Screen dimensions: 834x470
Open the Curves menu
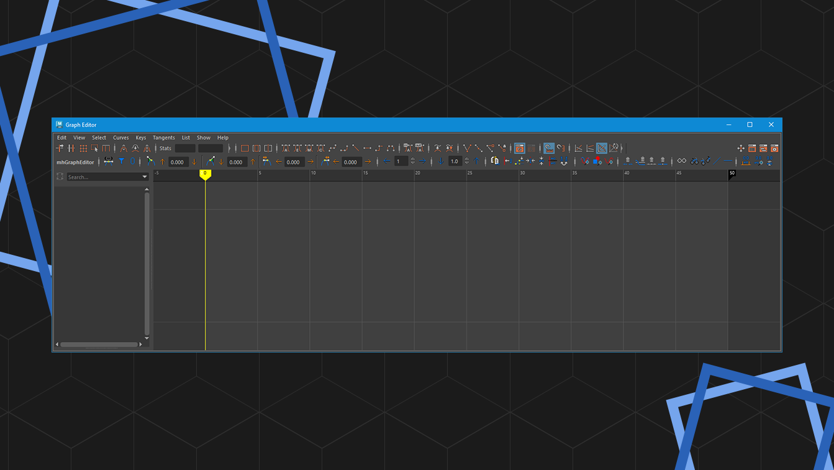120,137
